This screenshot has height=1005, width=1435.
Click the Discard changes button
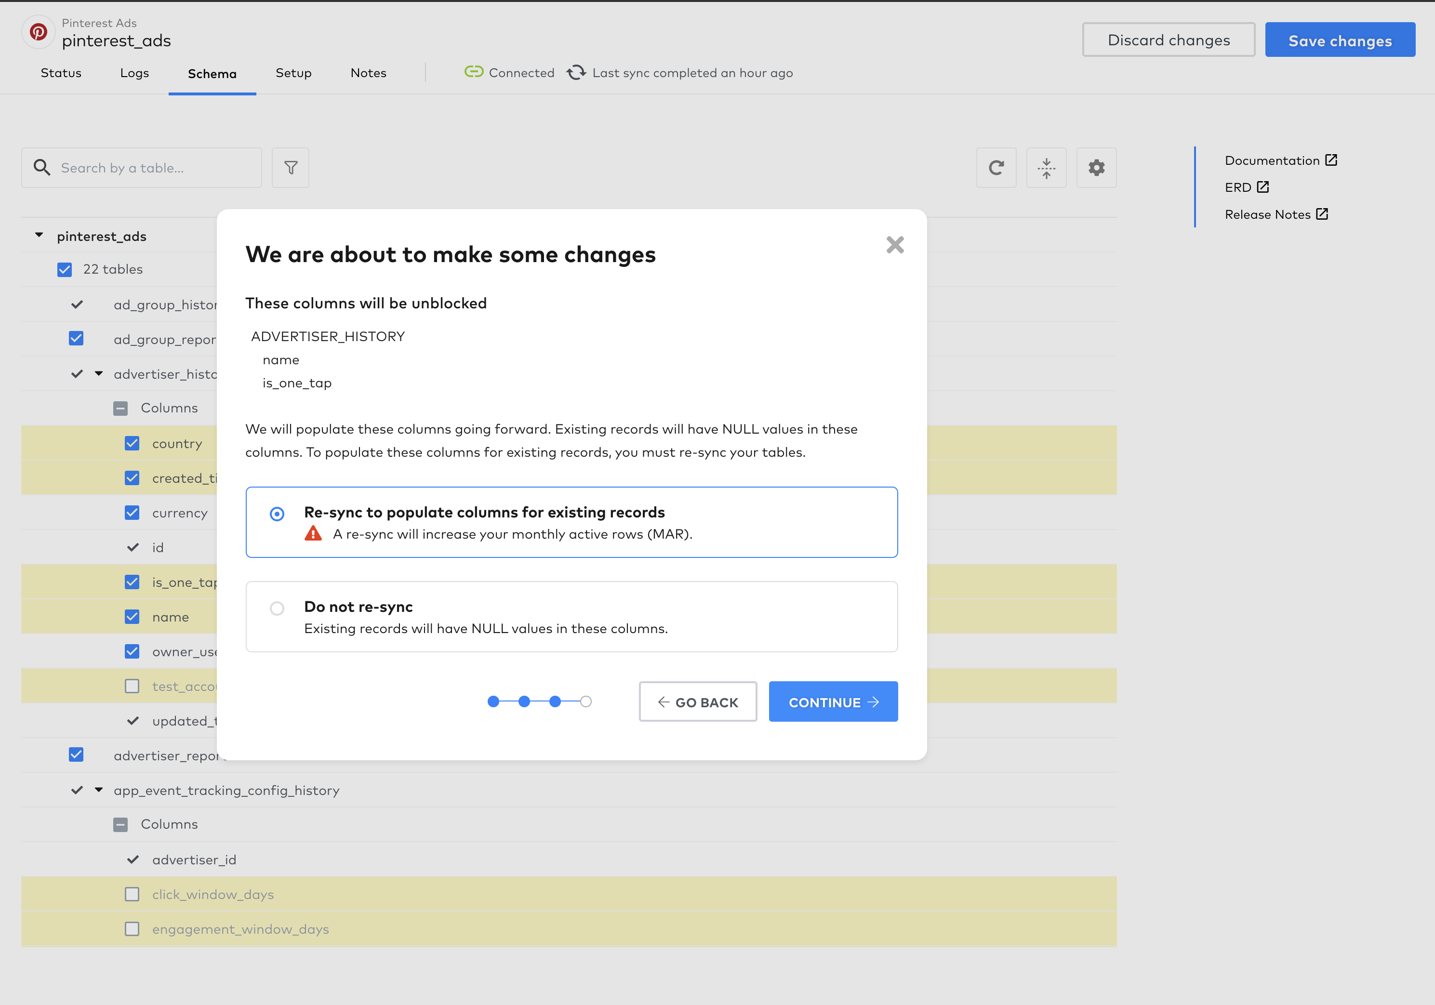click(x=1168, y=40)
